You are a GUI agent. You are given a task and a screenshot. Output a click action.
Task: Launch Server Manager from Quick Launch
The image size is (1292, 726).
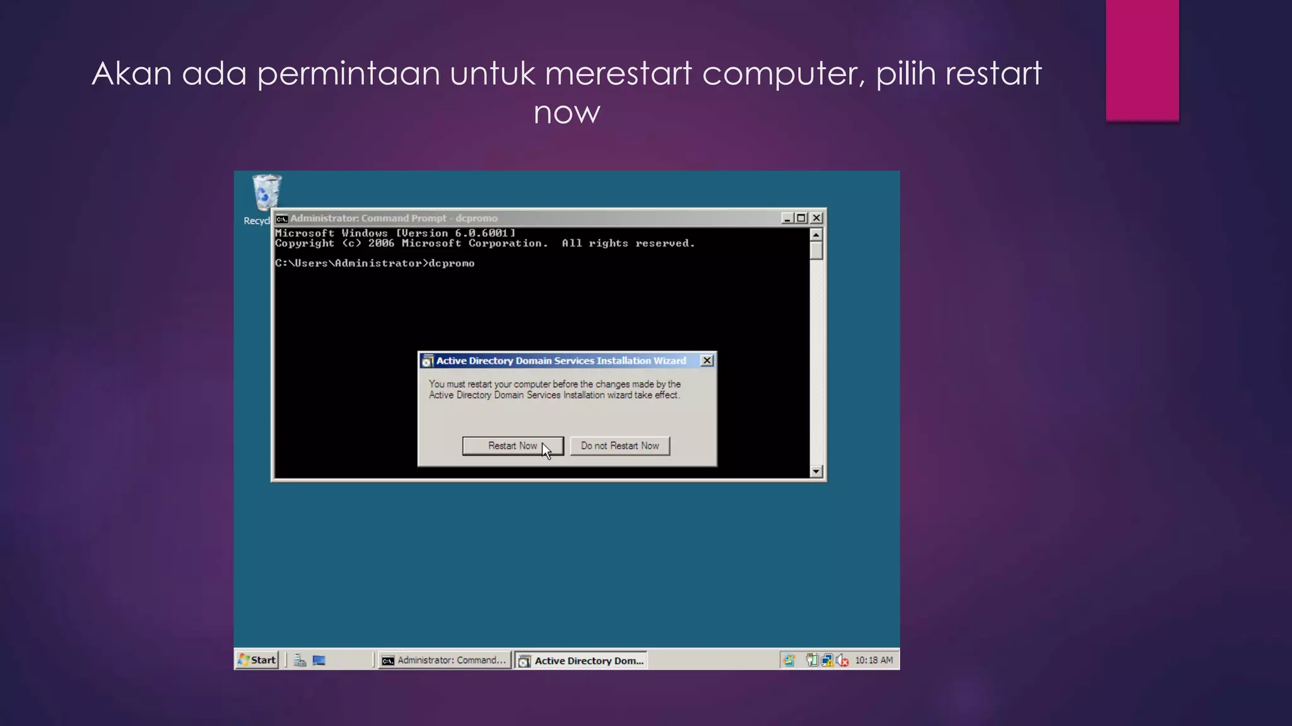[300, 660]
